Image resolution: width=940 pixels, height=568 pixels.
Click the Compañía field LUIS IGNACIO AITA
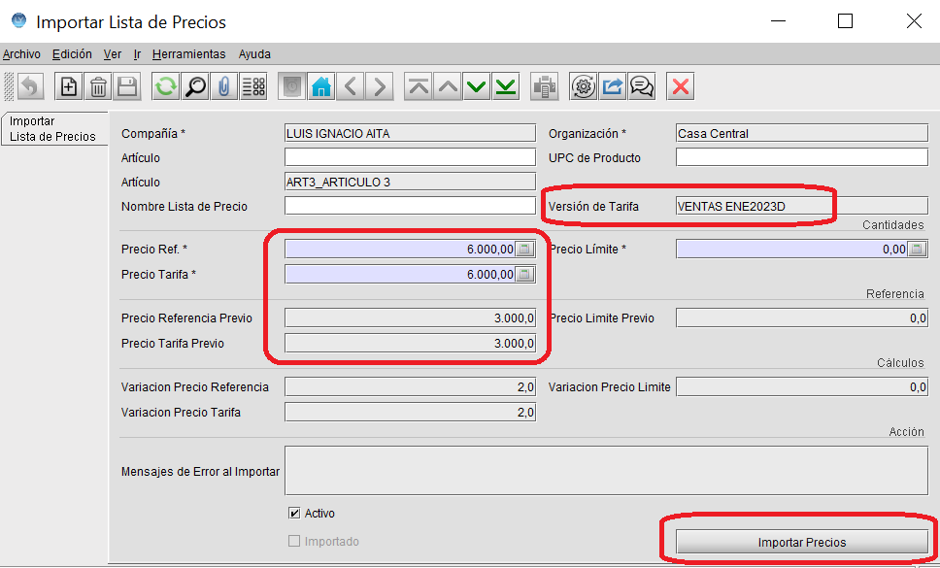[x=410, y=133]
